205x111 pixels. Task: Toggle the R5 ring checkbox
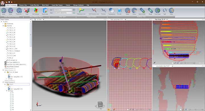(x=11, y=101)
